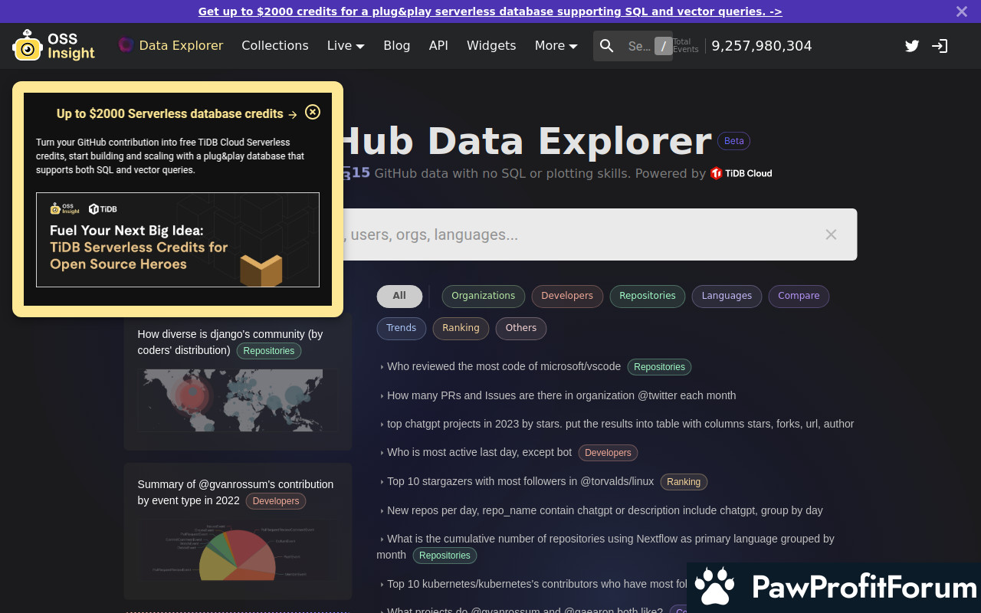Open the TiDB Serverless Credits banner image
This screenshot has height=613, width=981.
tap(178, 240)
